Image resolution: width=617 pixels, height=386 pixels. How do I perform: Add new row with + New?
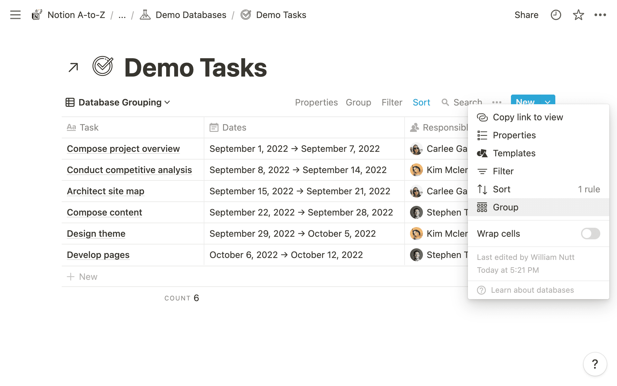tap(82, 277)
